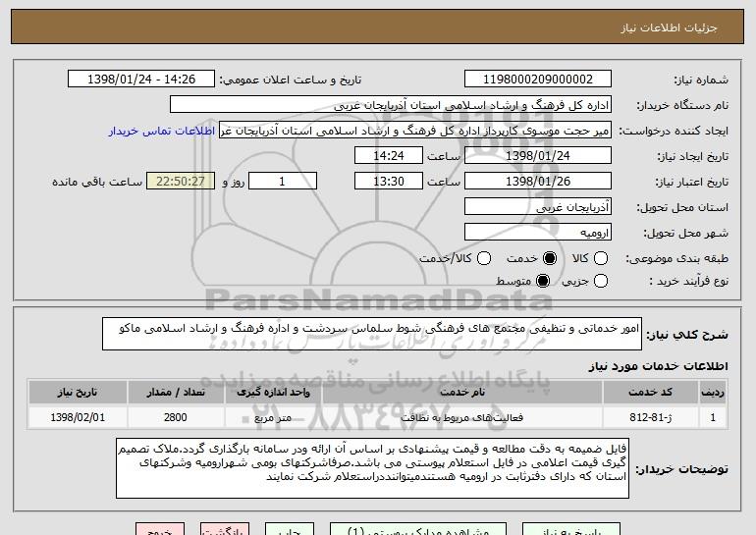Click delivery province field آذربایجان غربی

[538, 207]
